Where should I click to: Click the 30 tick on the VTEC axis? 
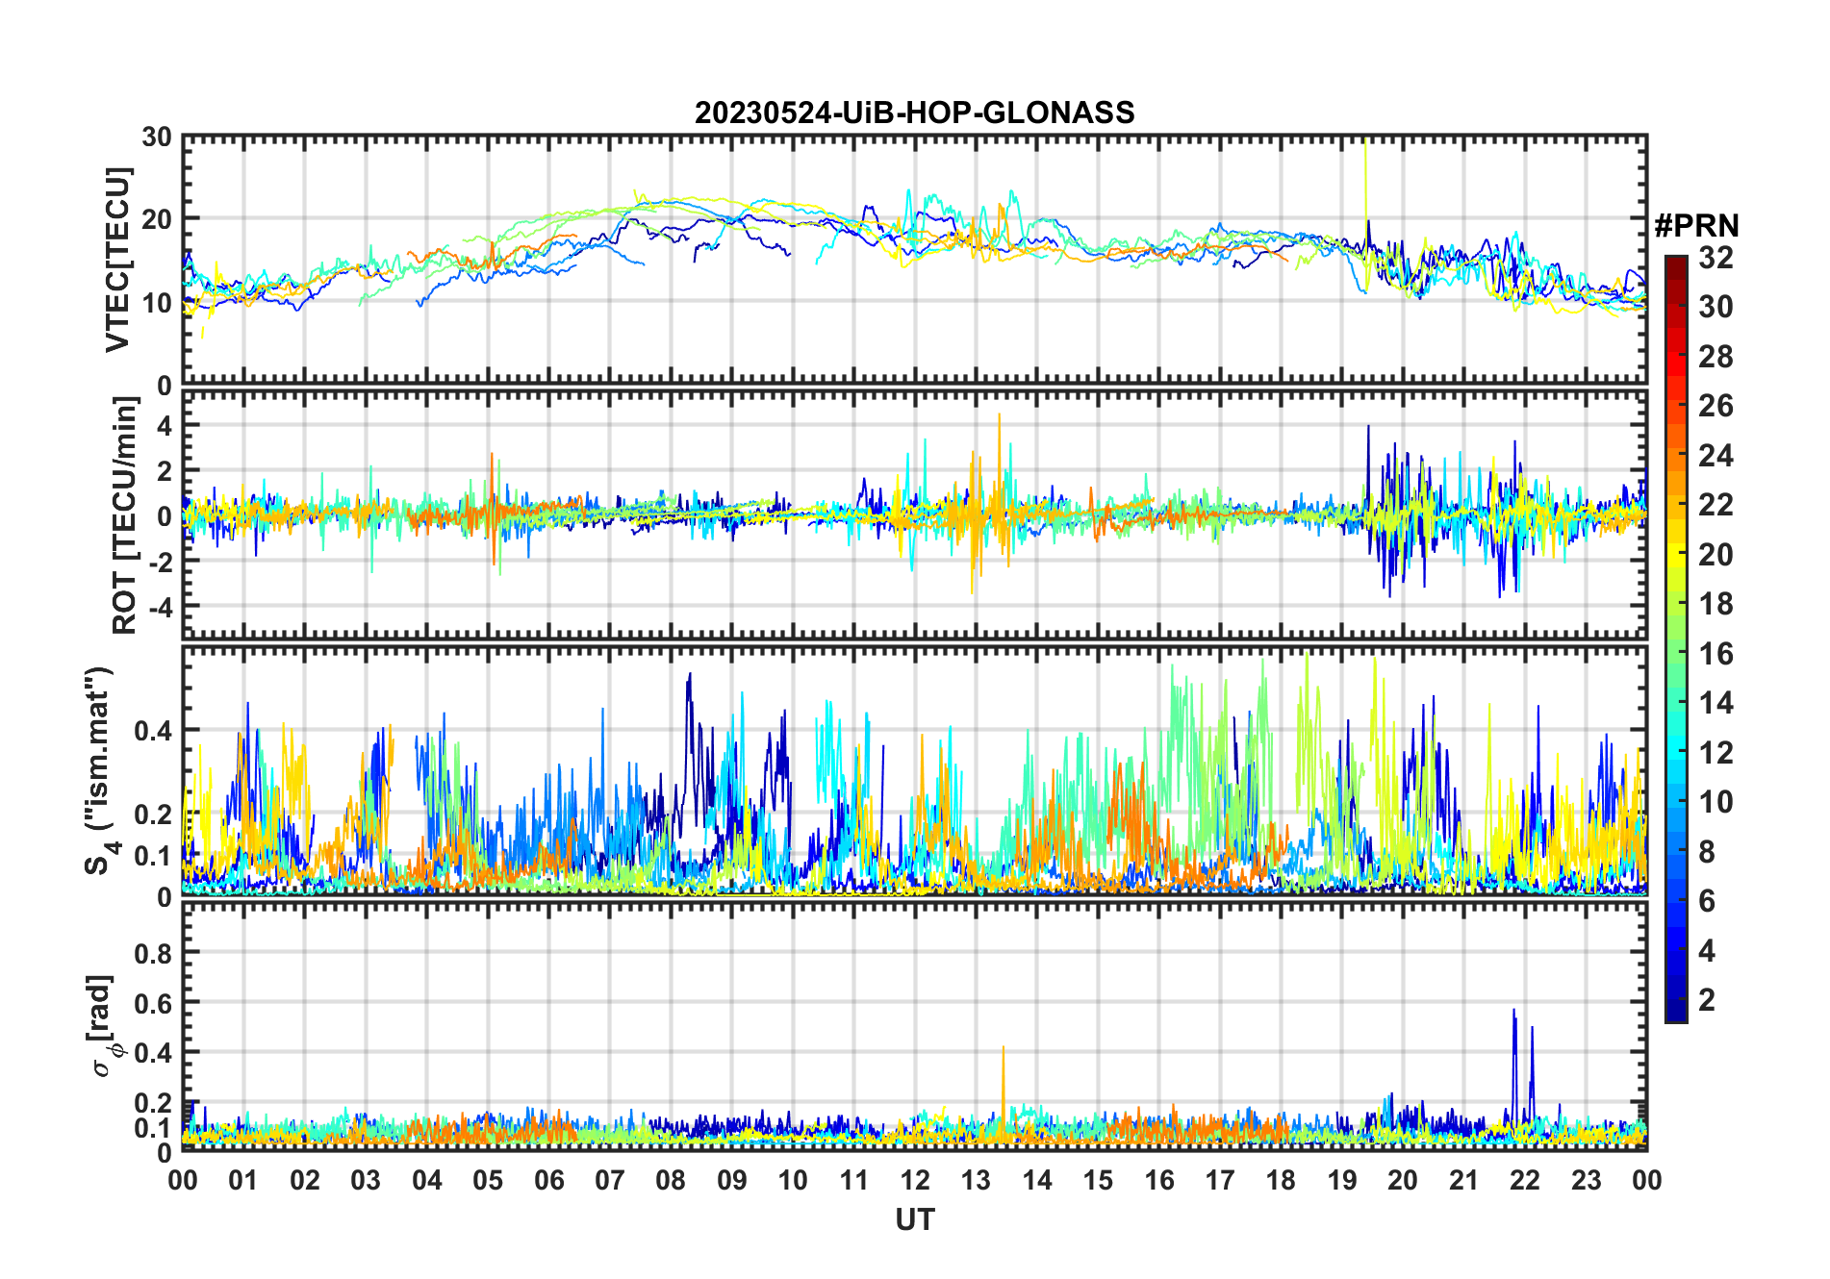[156, 138]
